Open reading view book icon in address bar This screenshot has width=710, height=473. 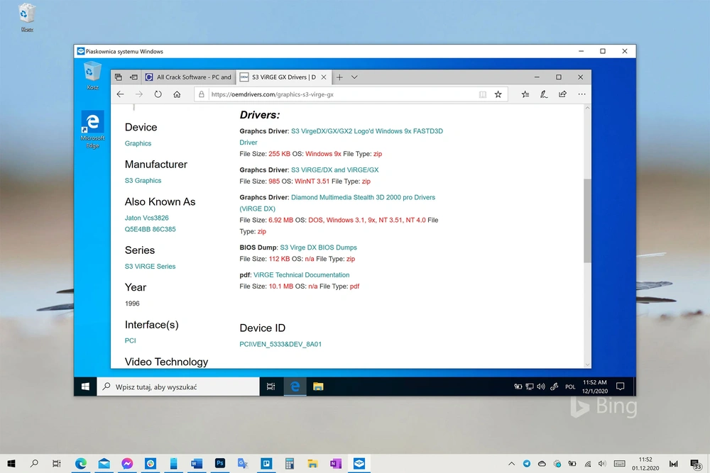coord(483,94)
